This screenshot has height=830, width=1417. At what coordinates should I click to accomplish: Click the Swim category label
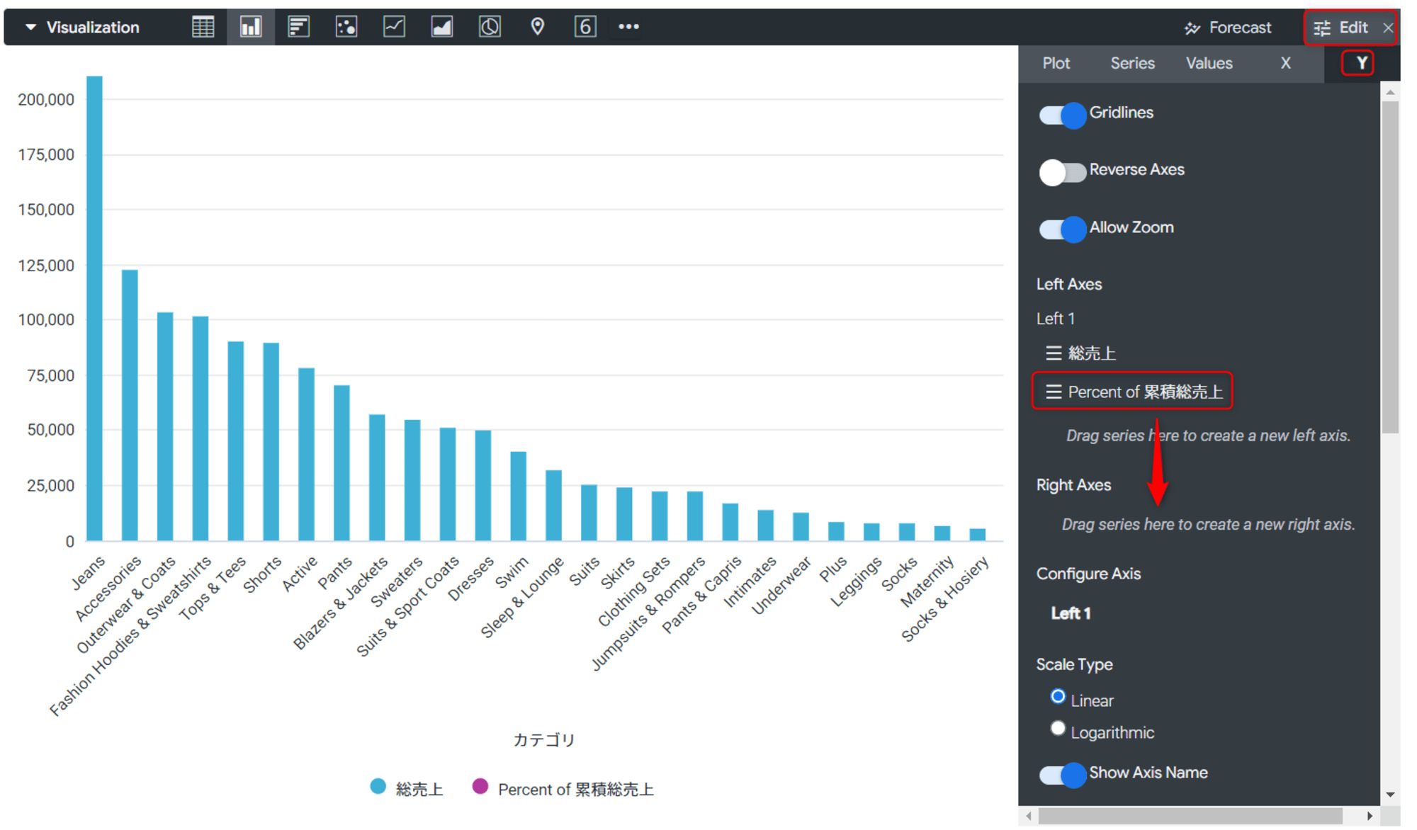point(512,572)
